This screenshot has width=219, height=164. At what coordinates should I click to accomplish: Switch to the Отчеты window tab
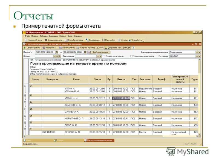[68, 140]
